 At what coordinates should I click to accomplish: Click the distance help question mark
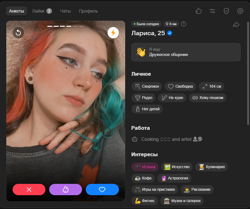tap(183, 24)
